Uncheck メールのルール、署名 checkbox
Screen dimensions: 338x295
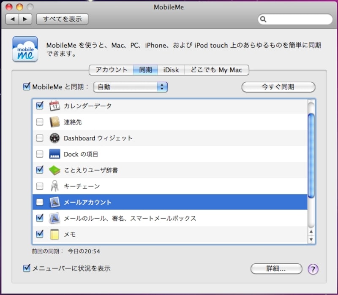pyautogui.click(x=40, y=218)
